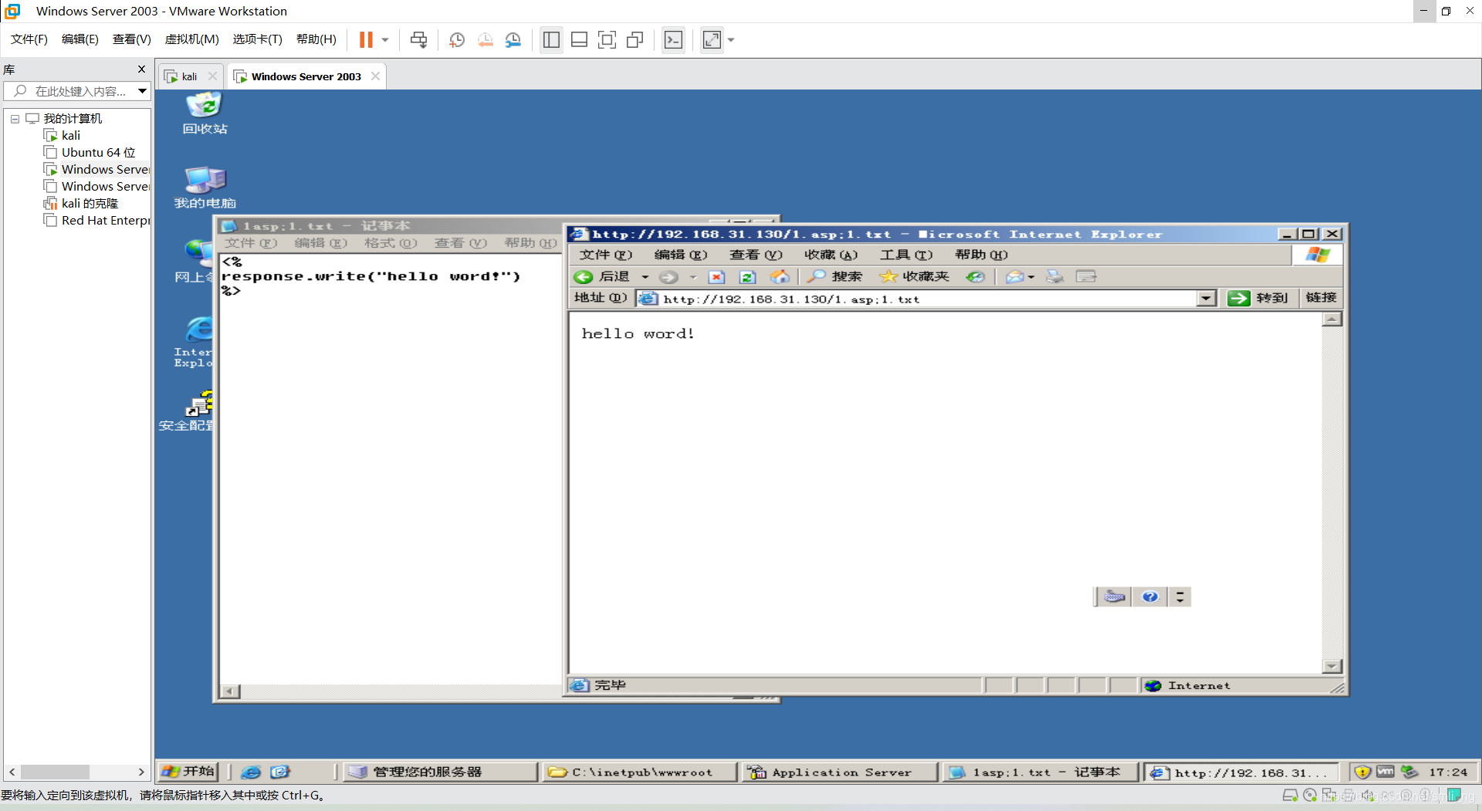Revert VM to previous snapshot
Image resolution: width=1482 pixels, height=811 pixels.
coord(485,39)
